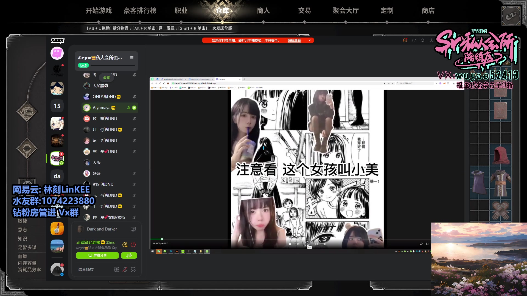Click the previous track button in the video player
The image size is (527, 296).
[x=298, y=244]
